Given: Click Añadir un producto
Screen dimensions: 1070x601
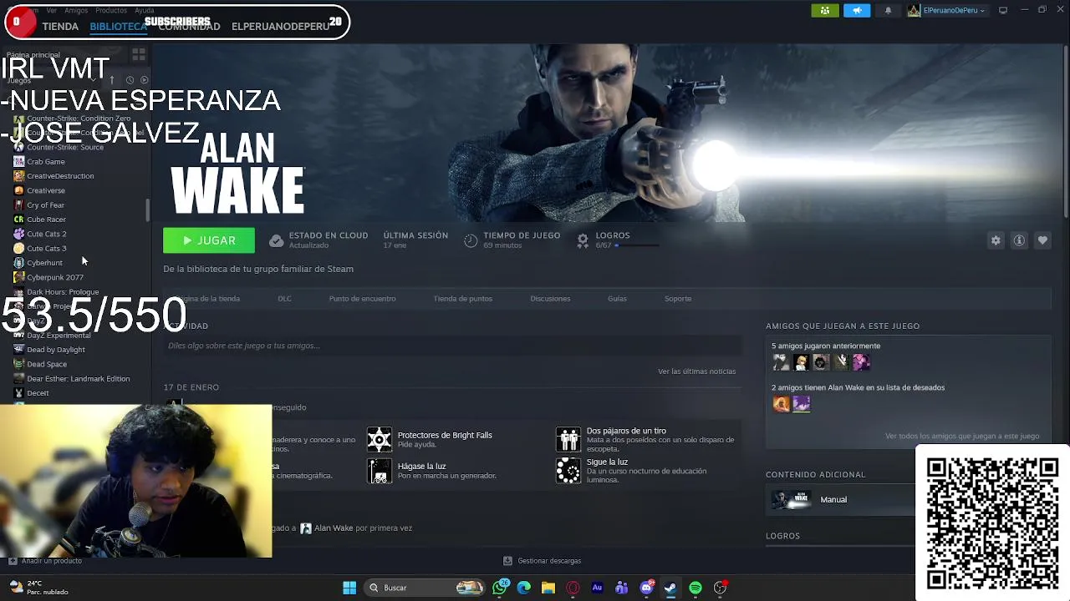Looking at the screenshot, I should point(45,561).
